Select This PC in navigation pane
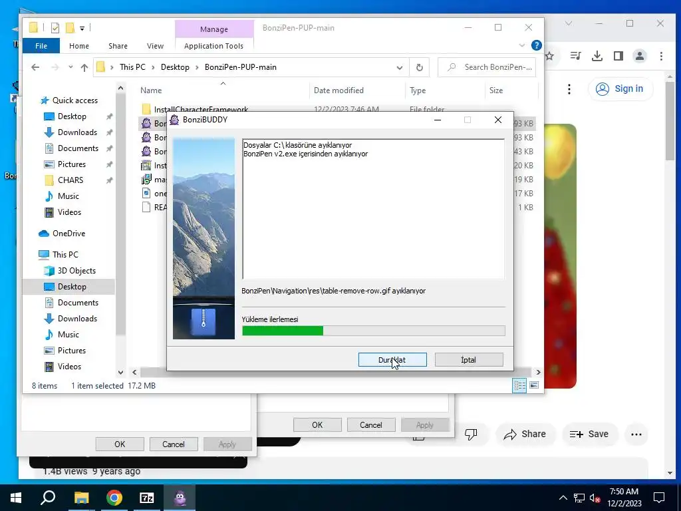This screenshot has height=511, width=681. 65,255
